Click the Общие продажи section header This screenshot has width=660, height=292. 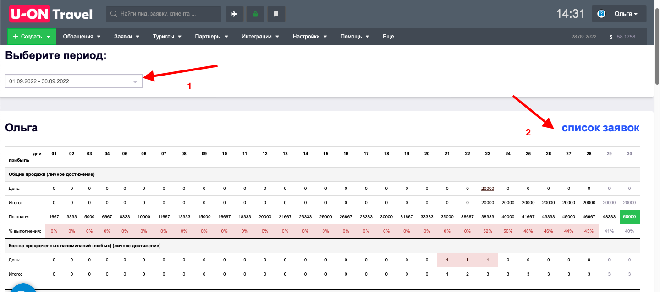pyautogui.click(x=51, y=174)
